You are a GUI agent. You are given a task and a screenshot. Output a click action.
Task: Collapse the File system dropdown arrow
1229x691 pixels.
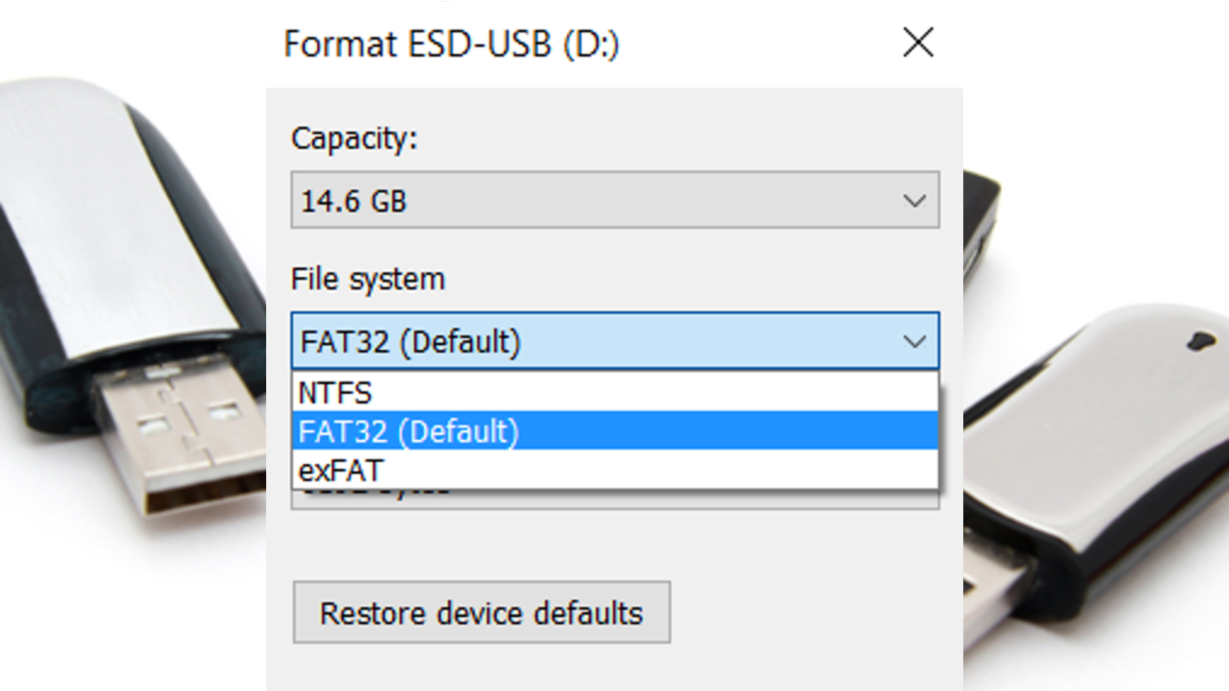tap(914, 342)
